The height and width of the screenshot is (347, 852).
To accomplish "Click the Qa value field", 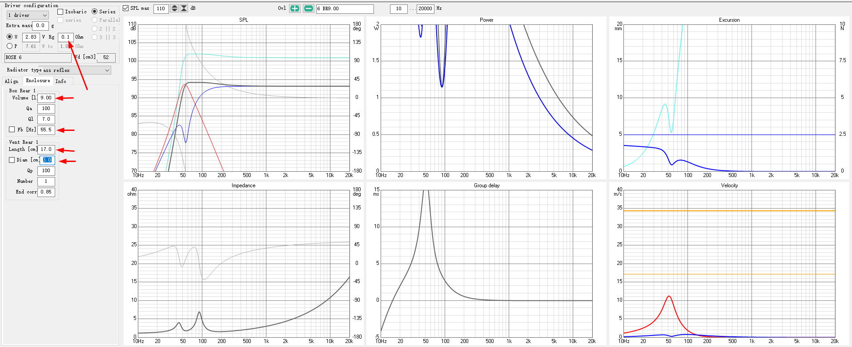I will 46,109.
